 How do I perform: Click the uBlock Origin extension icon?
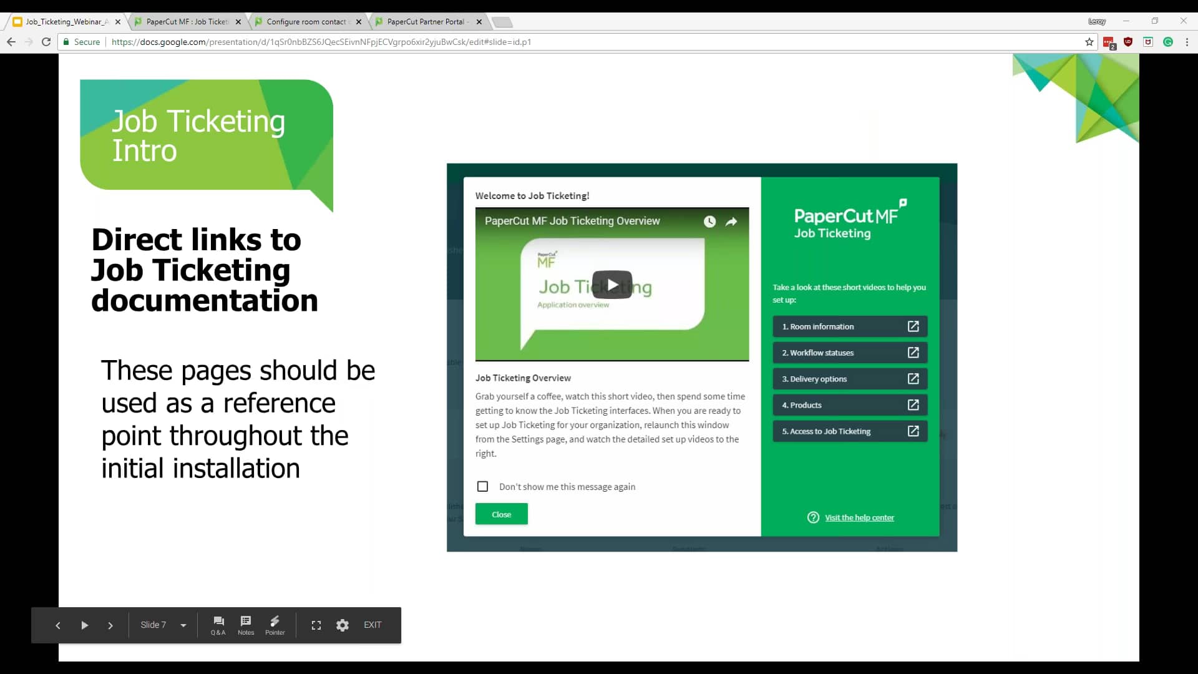coord(1128,42)
